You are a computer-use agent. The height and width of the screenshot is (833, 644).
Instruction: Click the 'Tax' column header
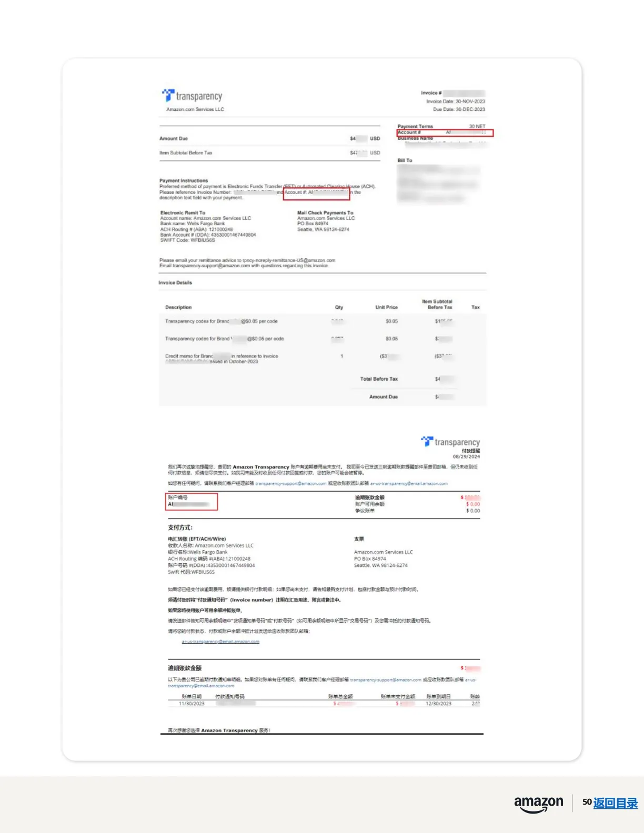point(476,307)
